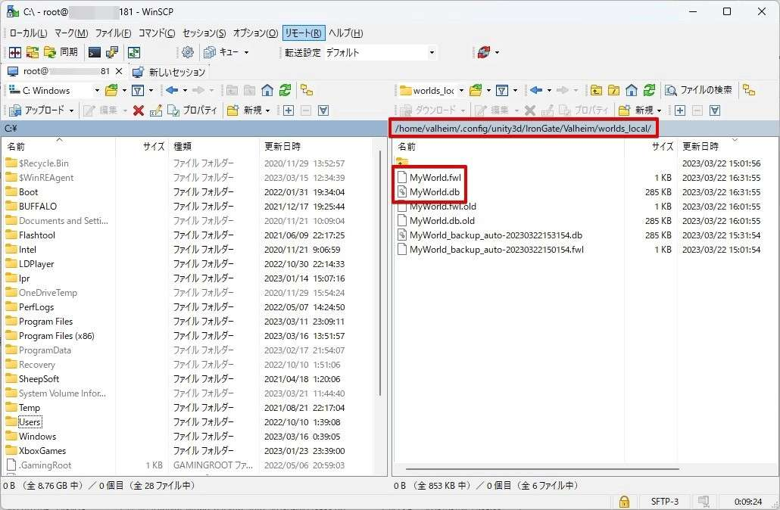
Task: Click ファイルの検索 find files button
Action: (699, 90)
